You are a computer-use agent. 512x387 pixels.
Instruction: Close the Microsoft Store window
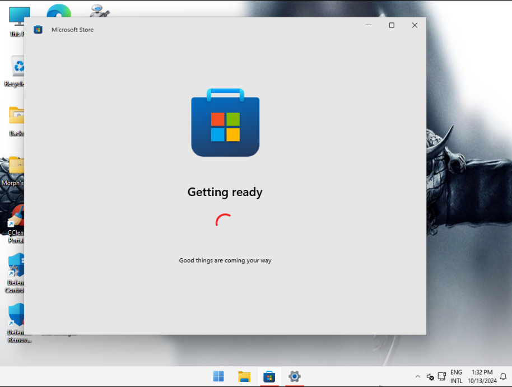(415, 25)
